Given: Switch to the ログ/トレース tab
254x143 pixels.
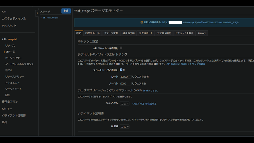Looking at the screenshot, I should 93,33.
